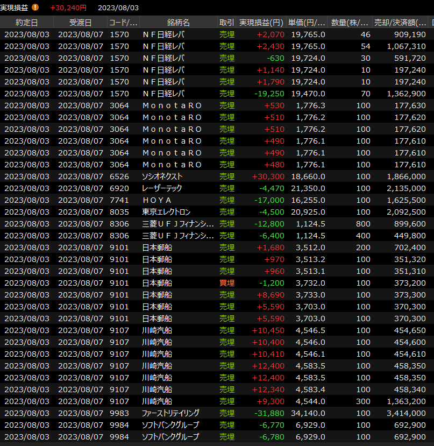The height and width of the screenshot is (446, 434).
Task: Sort by the 約定日 column header
Action: pyautogui.click(x=27, y=23)
